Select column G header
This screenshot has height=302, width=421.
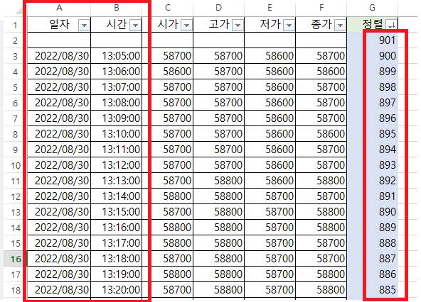tap(373, 8)
